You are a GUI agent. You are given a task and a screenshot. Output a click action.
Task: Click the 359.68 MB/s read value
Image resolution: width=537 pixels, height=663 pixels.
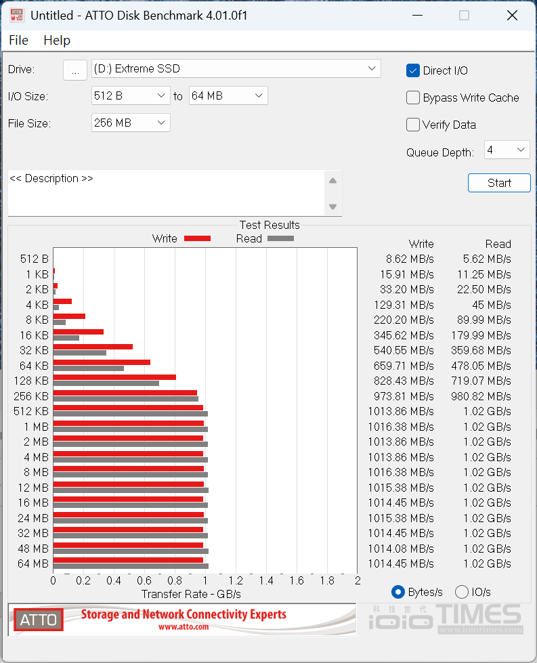[x=481, y=351]
